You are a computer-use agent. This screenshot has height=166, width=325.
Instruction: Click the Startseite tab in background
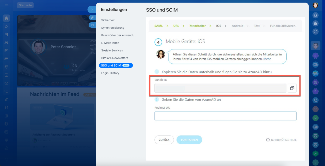(x=25, y=5)
